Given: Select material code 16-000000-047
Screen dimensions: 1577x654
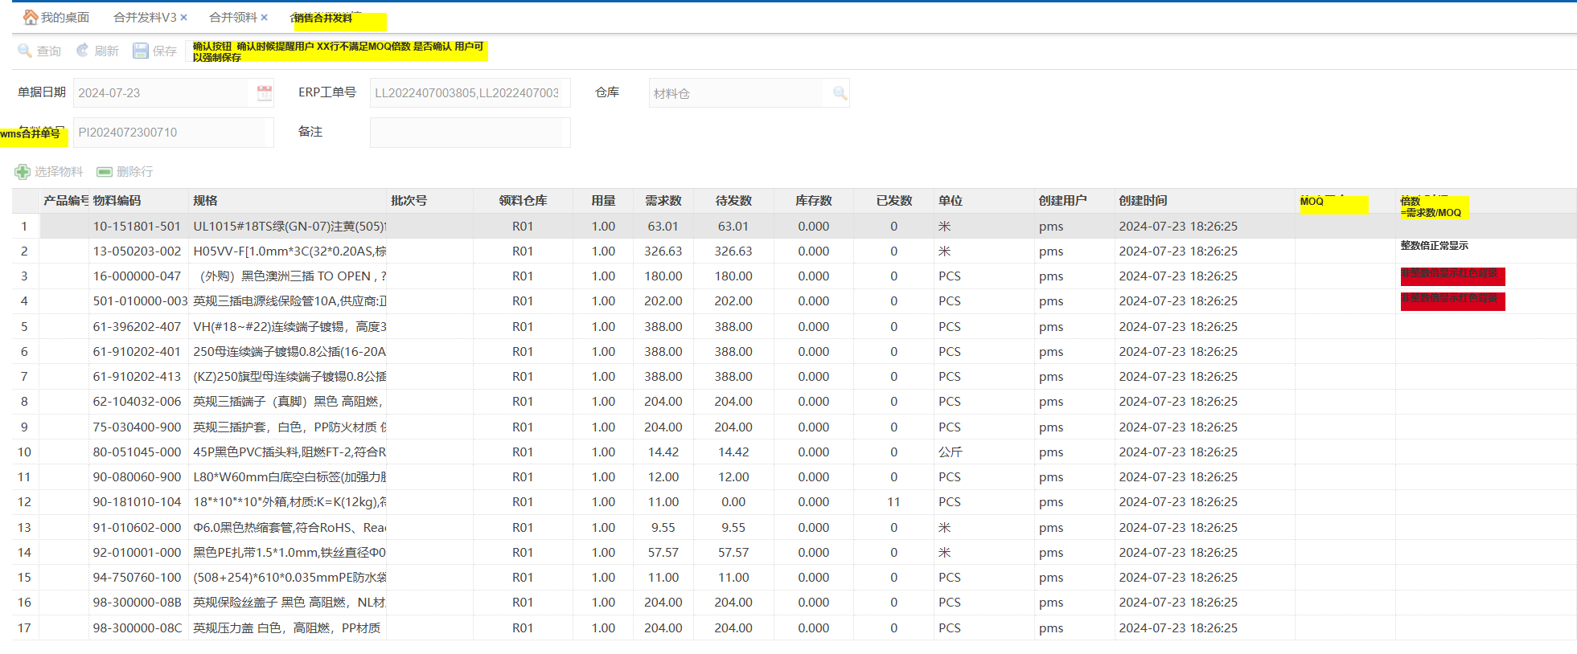Looking at the screenshot, I should click(x=137, y=276).
